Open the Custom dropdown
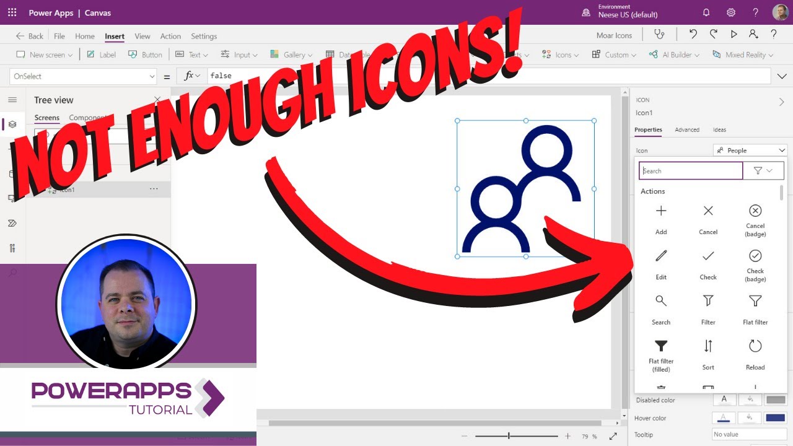This screenshot has width=793, height=446. [614, 55]
